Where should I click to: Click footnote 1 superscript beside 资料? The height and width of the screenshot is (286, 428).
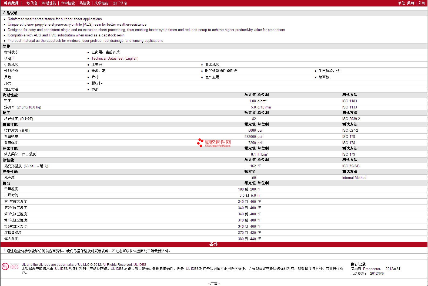tap(13, 57)
